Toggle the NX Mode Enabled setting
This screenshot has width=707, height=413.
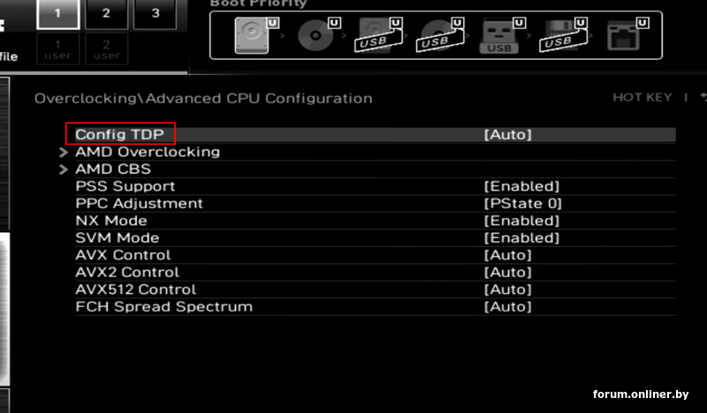click(x=521, y=221)
